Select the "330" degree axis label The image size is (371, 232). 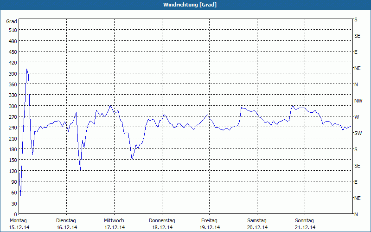tap(13, 95)
